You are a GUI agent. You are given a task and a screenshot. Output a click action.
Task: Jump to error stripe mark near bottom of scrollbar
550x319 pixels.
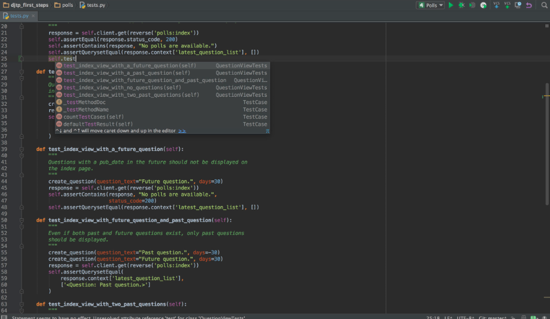click(547, 298)
